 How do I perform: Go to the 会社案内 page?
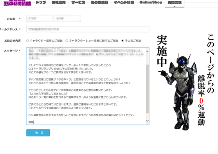tap(59, 2)
